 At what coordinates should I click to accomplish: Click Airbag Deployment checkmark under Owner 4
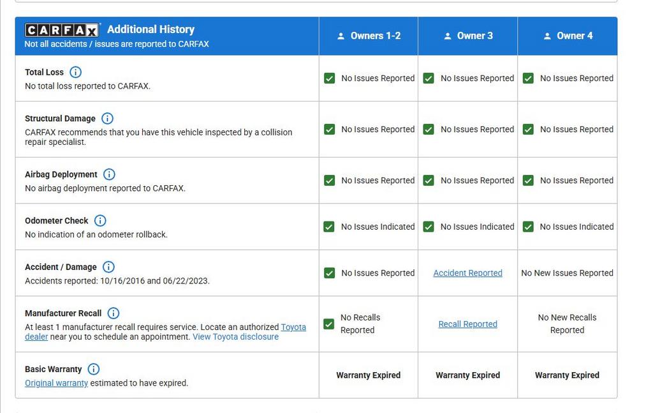(528, 180)
